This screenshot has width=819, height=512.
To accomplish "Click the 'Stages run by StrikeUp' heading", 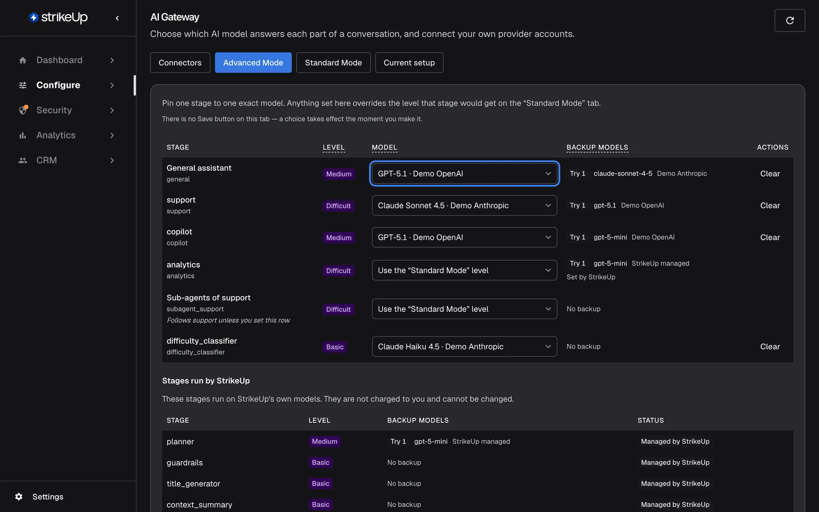I will [x=206, y=380].
